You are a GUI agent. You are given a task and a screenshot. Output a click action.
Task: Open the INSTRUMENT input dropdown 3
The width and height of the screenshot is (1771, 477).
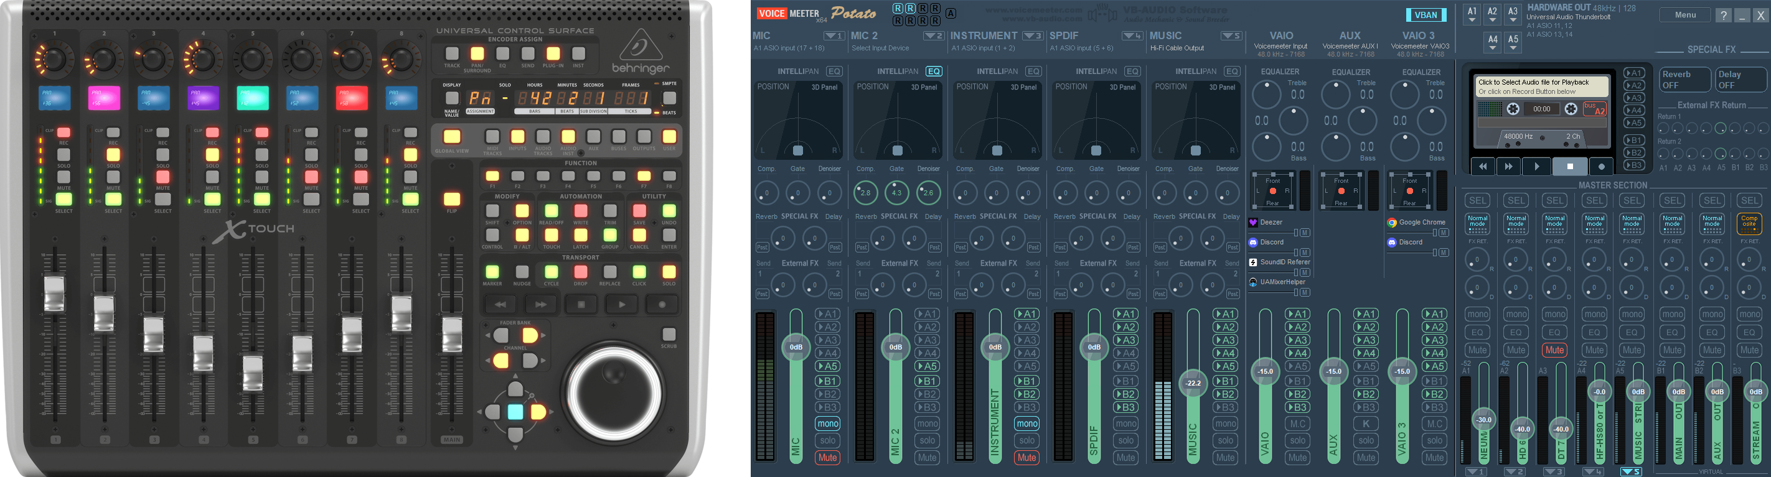pyautogui.click(x=1033, y=35)
